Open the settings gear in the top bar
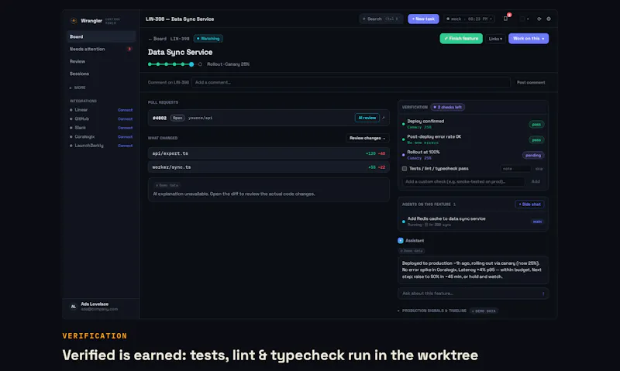This screenshot has height=371, width=620. [549, 19]
